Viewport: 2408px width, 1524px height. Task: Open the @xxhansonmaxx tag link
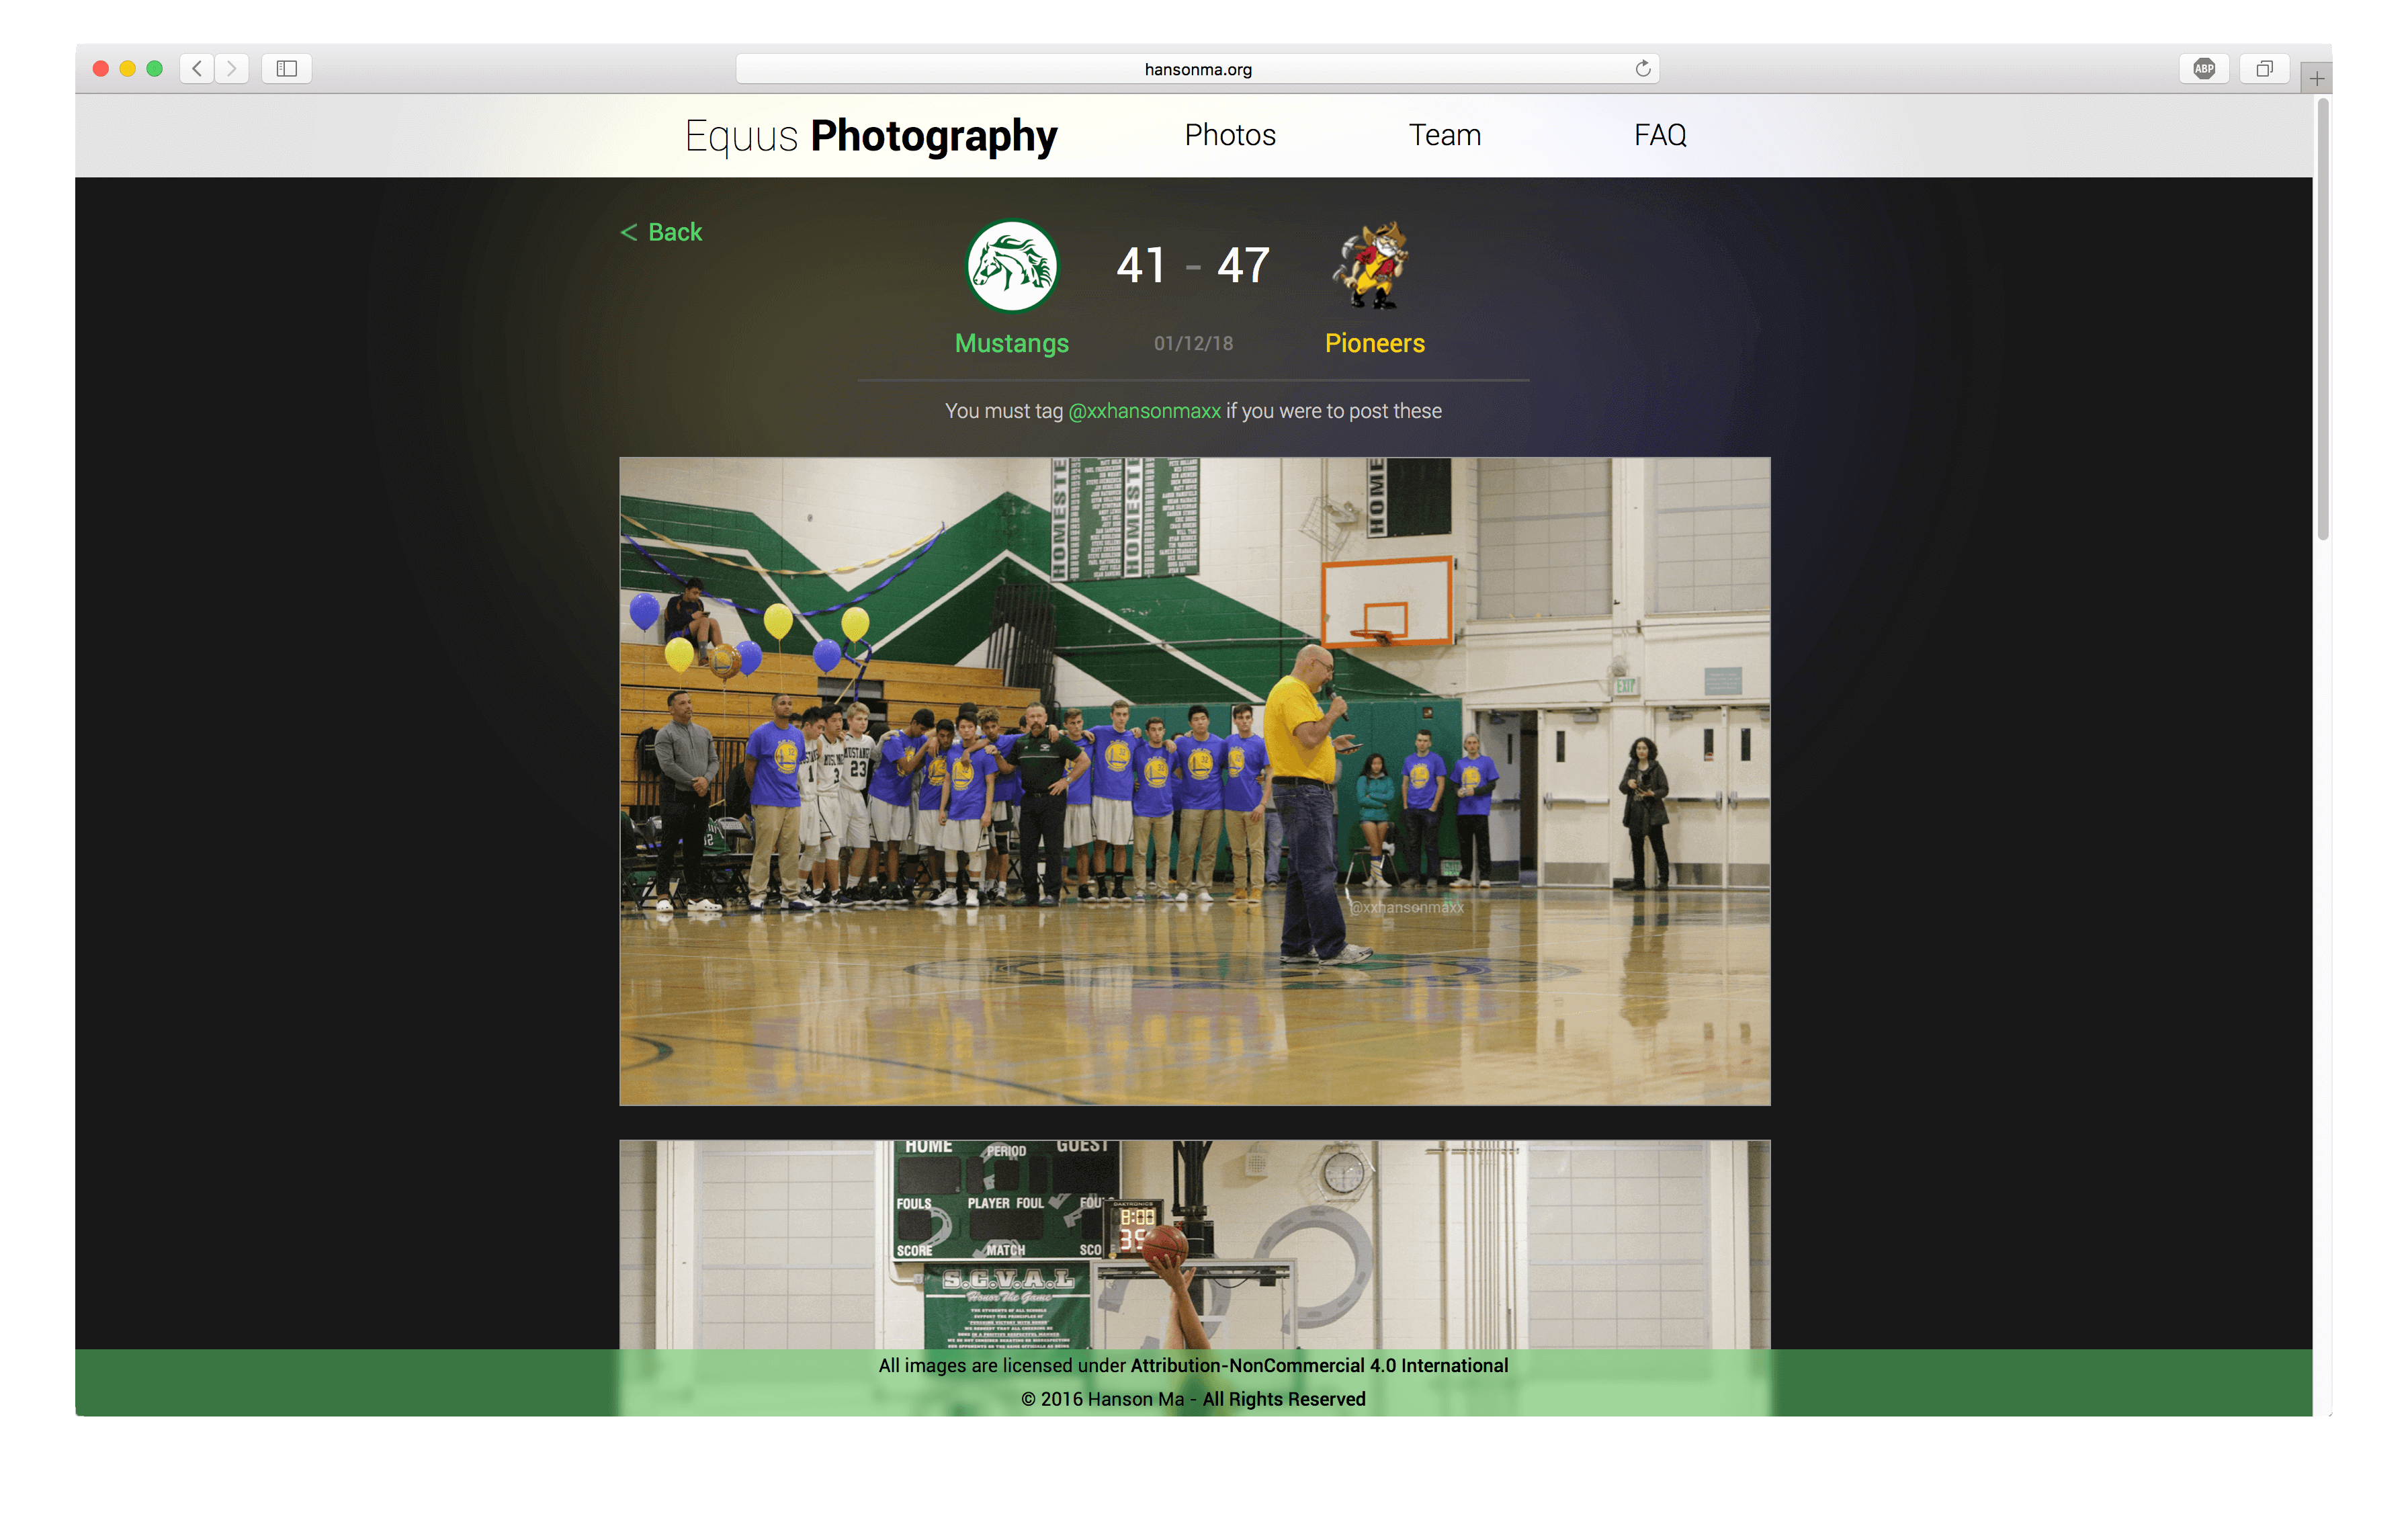(1144, 411)
